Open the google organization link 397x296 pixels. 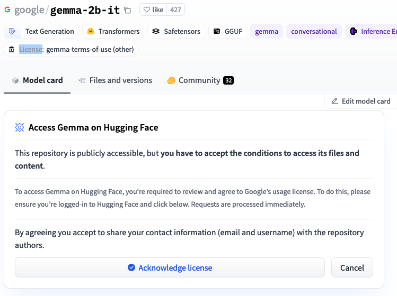(x=29, y=10)
